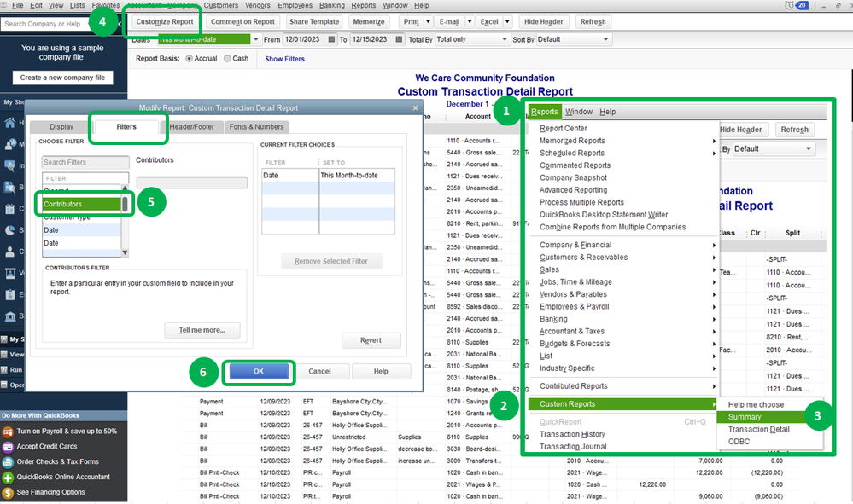Select the Accrual report basis
This screenshot has height=504, width=853.
[190, 59]
